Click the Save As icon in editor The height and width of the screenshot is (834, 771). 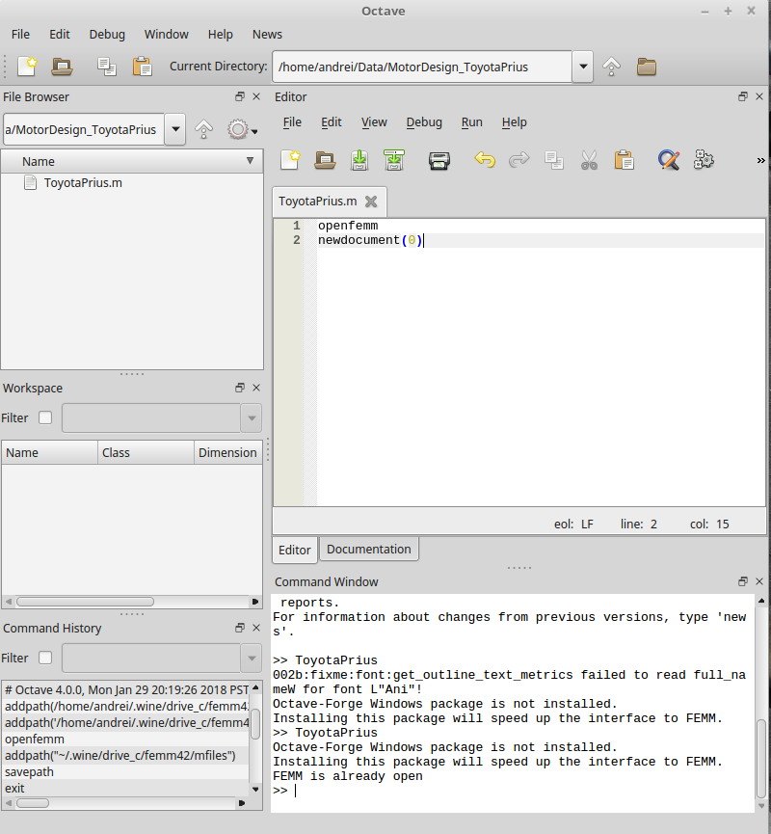point(393,160)
